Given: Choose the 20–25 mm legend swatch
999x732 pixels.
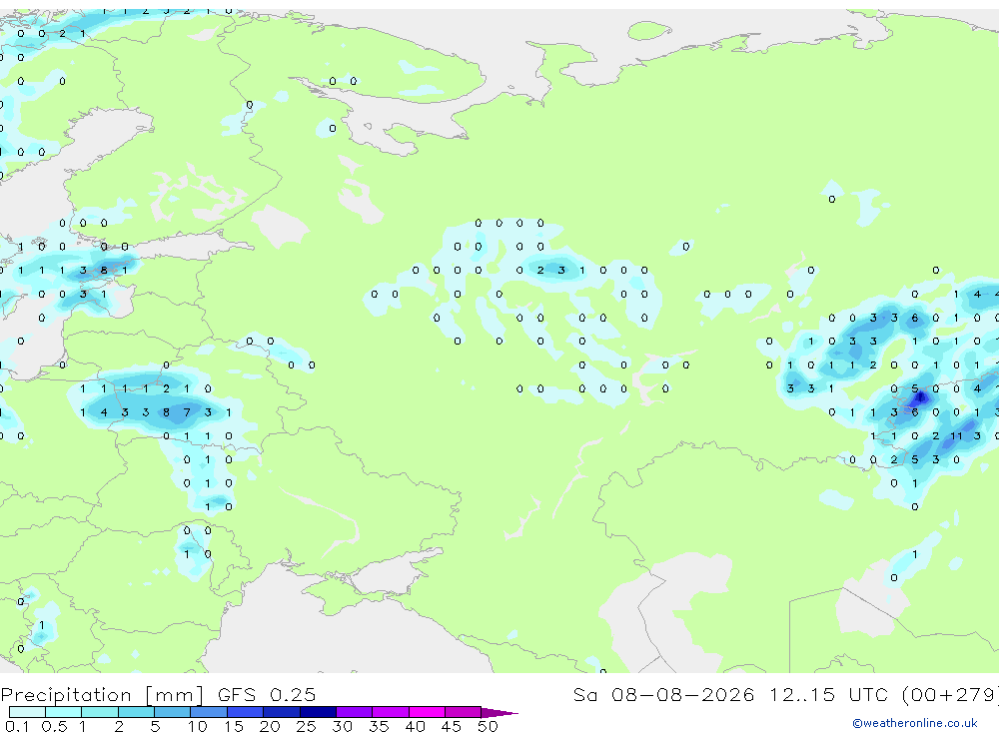Looking at the screenshot, I should point(282,712).
